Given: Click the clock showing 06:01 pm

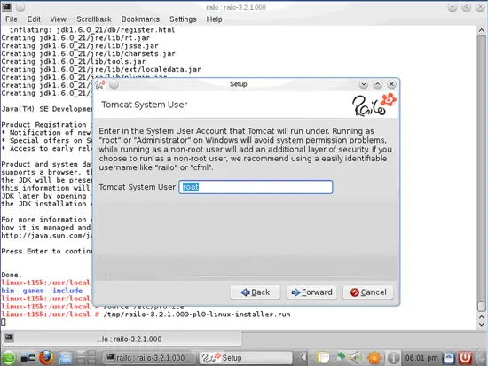Looking at the screenshot, I should (421, 358).
